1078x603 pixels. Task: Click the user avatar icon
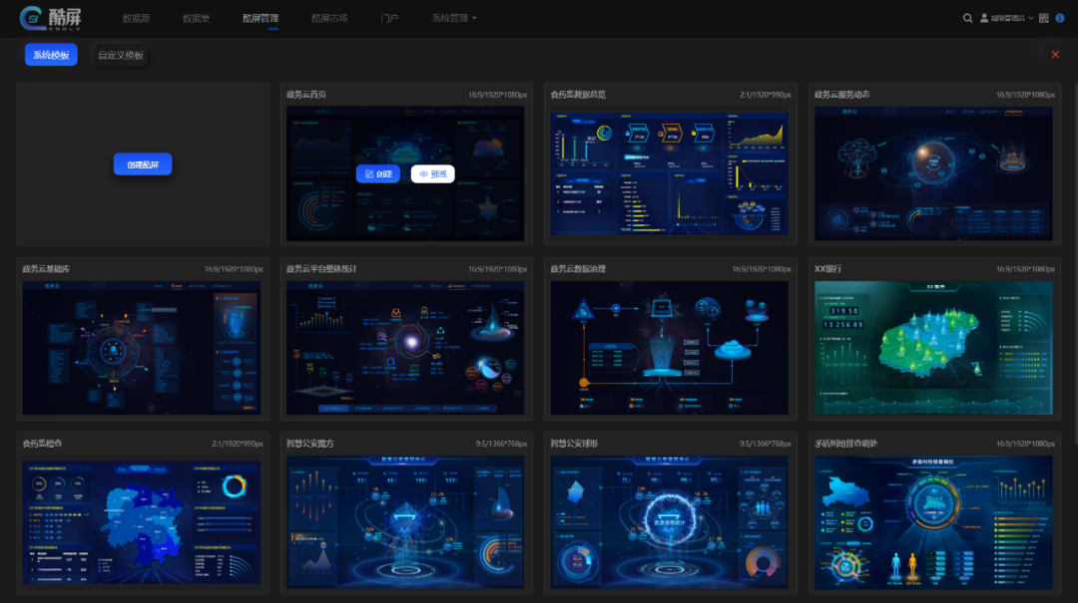tap(984, 18)
